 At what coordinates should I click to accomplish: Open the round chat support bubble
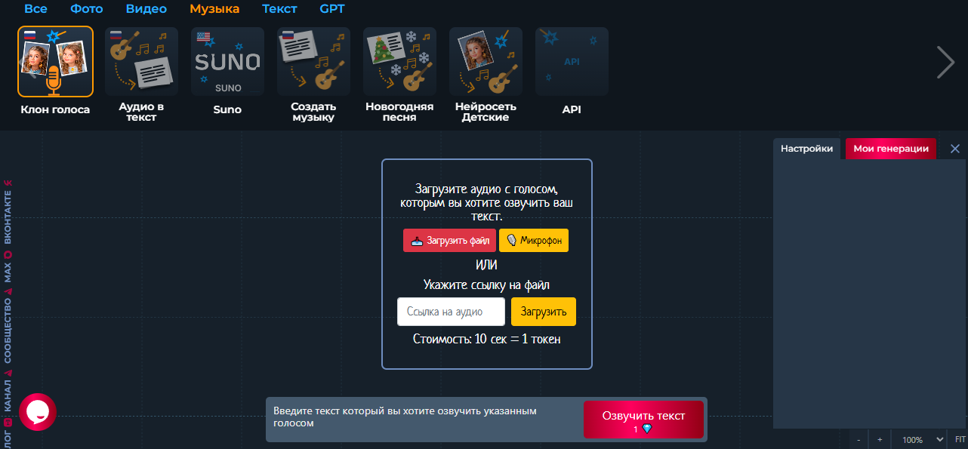[38, 412]
